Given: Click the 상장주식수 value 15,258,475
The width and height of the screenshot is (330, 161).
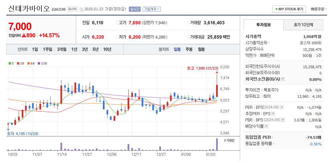Looking at the screenshot, I should [x=312, y=50].
